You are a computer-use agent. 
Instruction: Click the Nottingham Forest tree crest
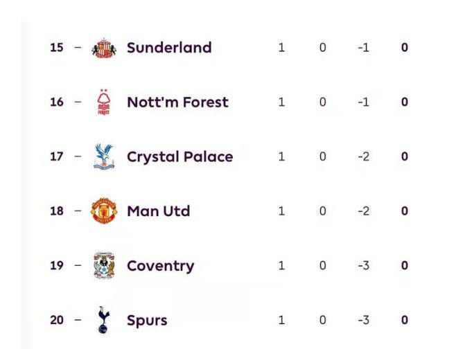tap(104, 102)
